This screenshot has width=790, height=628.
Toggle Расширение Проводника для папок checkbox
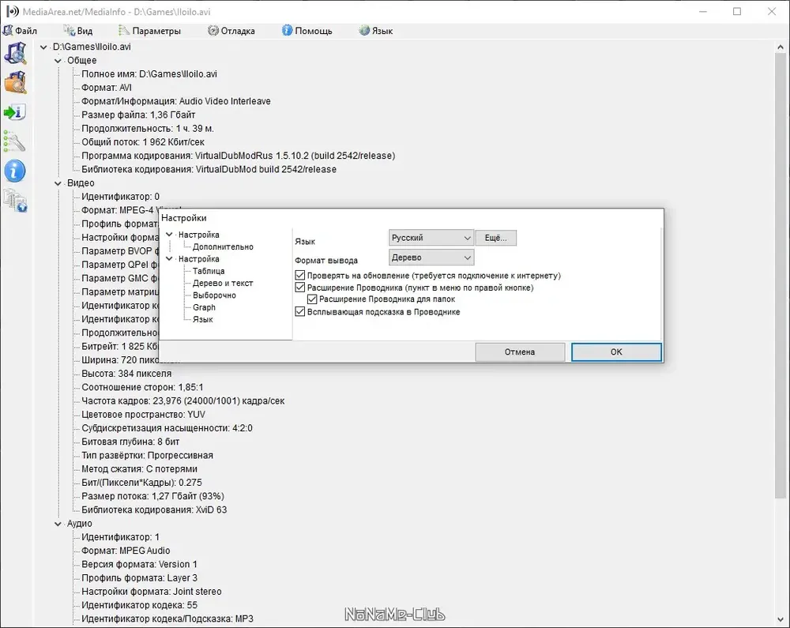312,299
